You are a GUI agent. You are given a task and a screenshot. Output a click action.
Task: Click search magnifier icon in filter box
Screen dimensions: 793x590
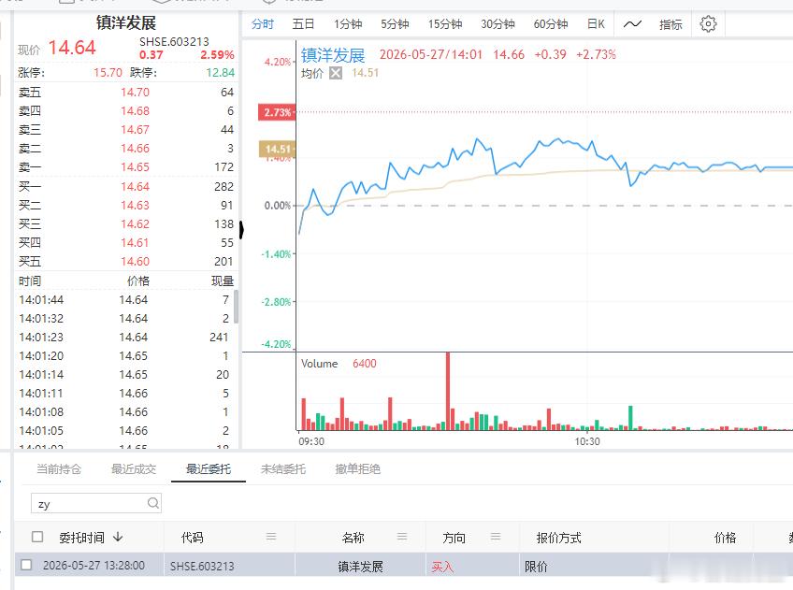[x=152, y=503]
